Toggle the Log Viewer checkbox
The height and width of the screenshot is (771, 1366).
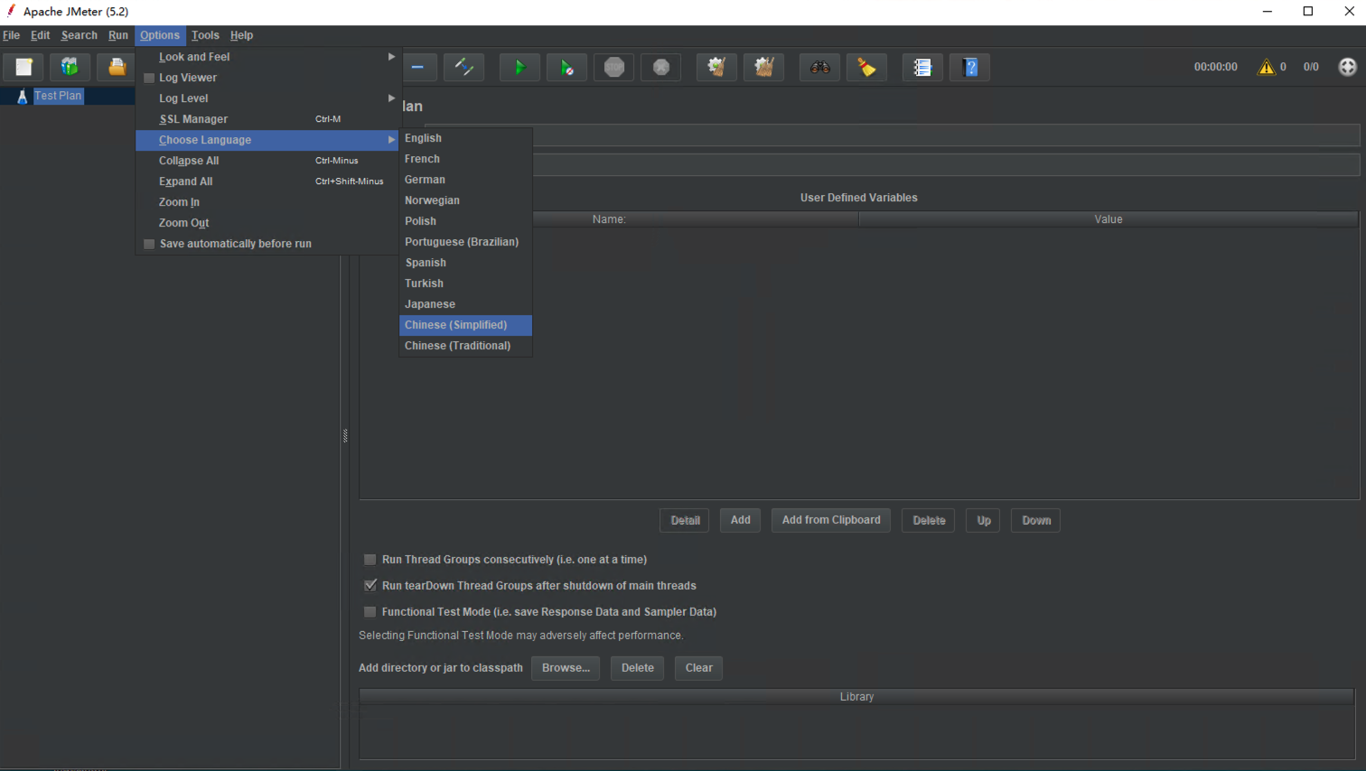(150, 78)
